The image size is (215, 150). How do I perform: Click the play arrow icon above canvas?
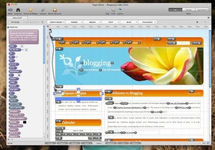[197, 22]
